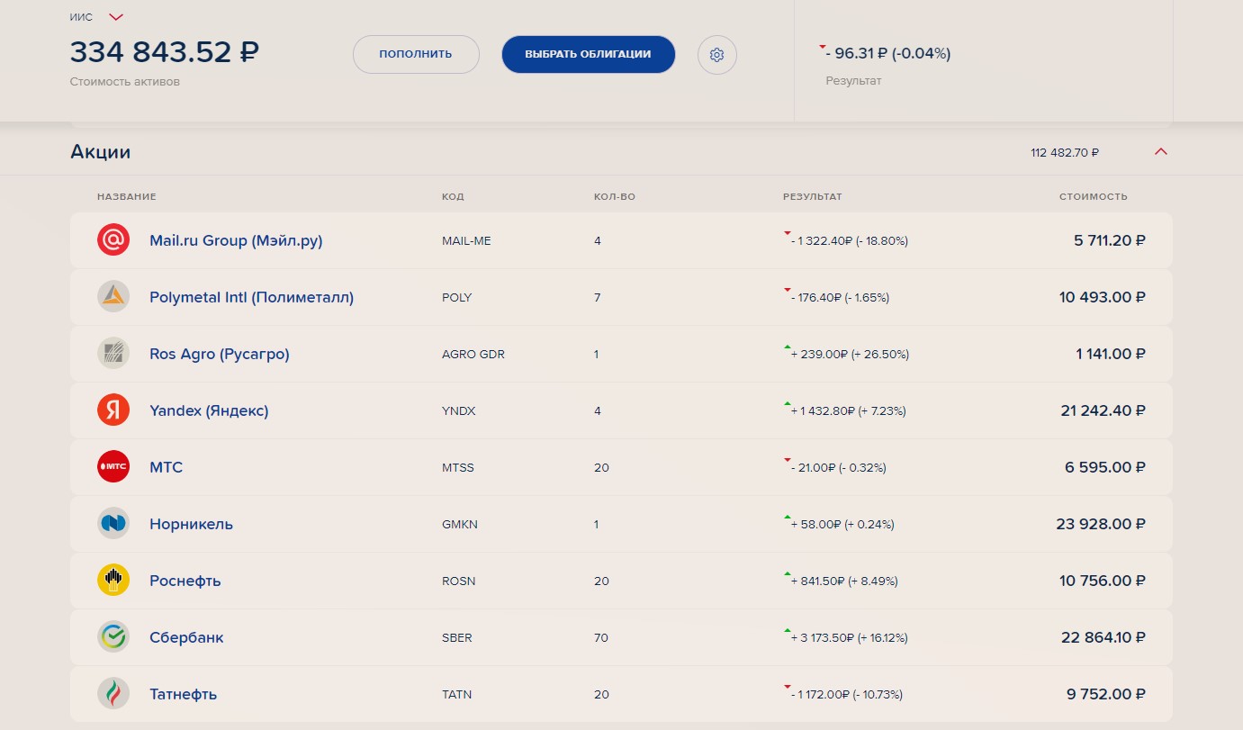Open МТС stock link
The image size is (1243, 730).
166,467
